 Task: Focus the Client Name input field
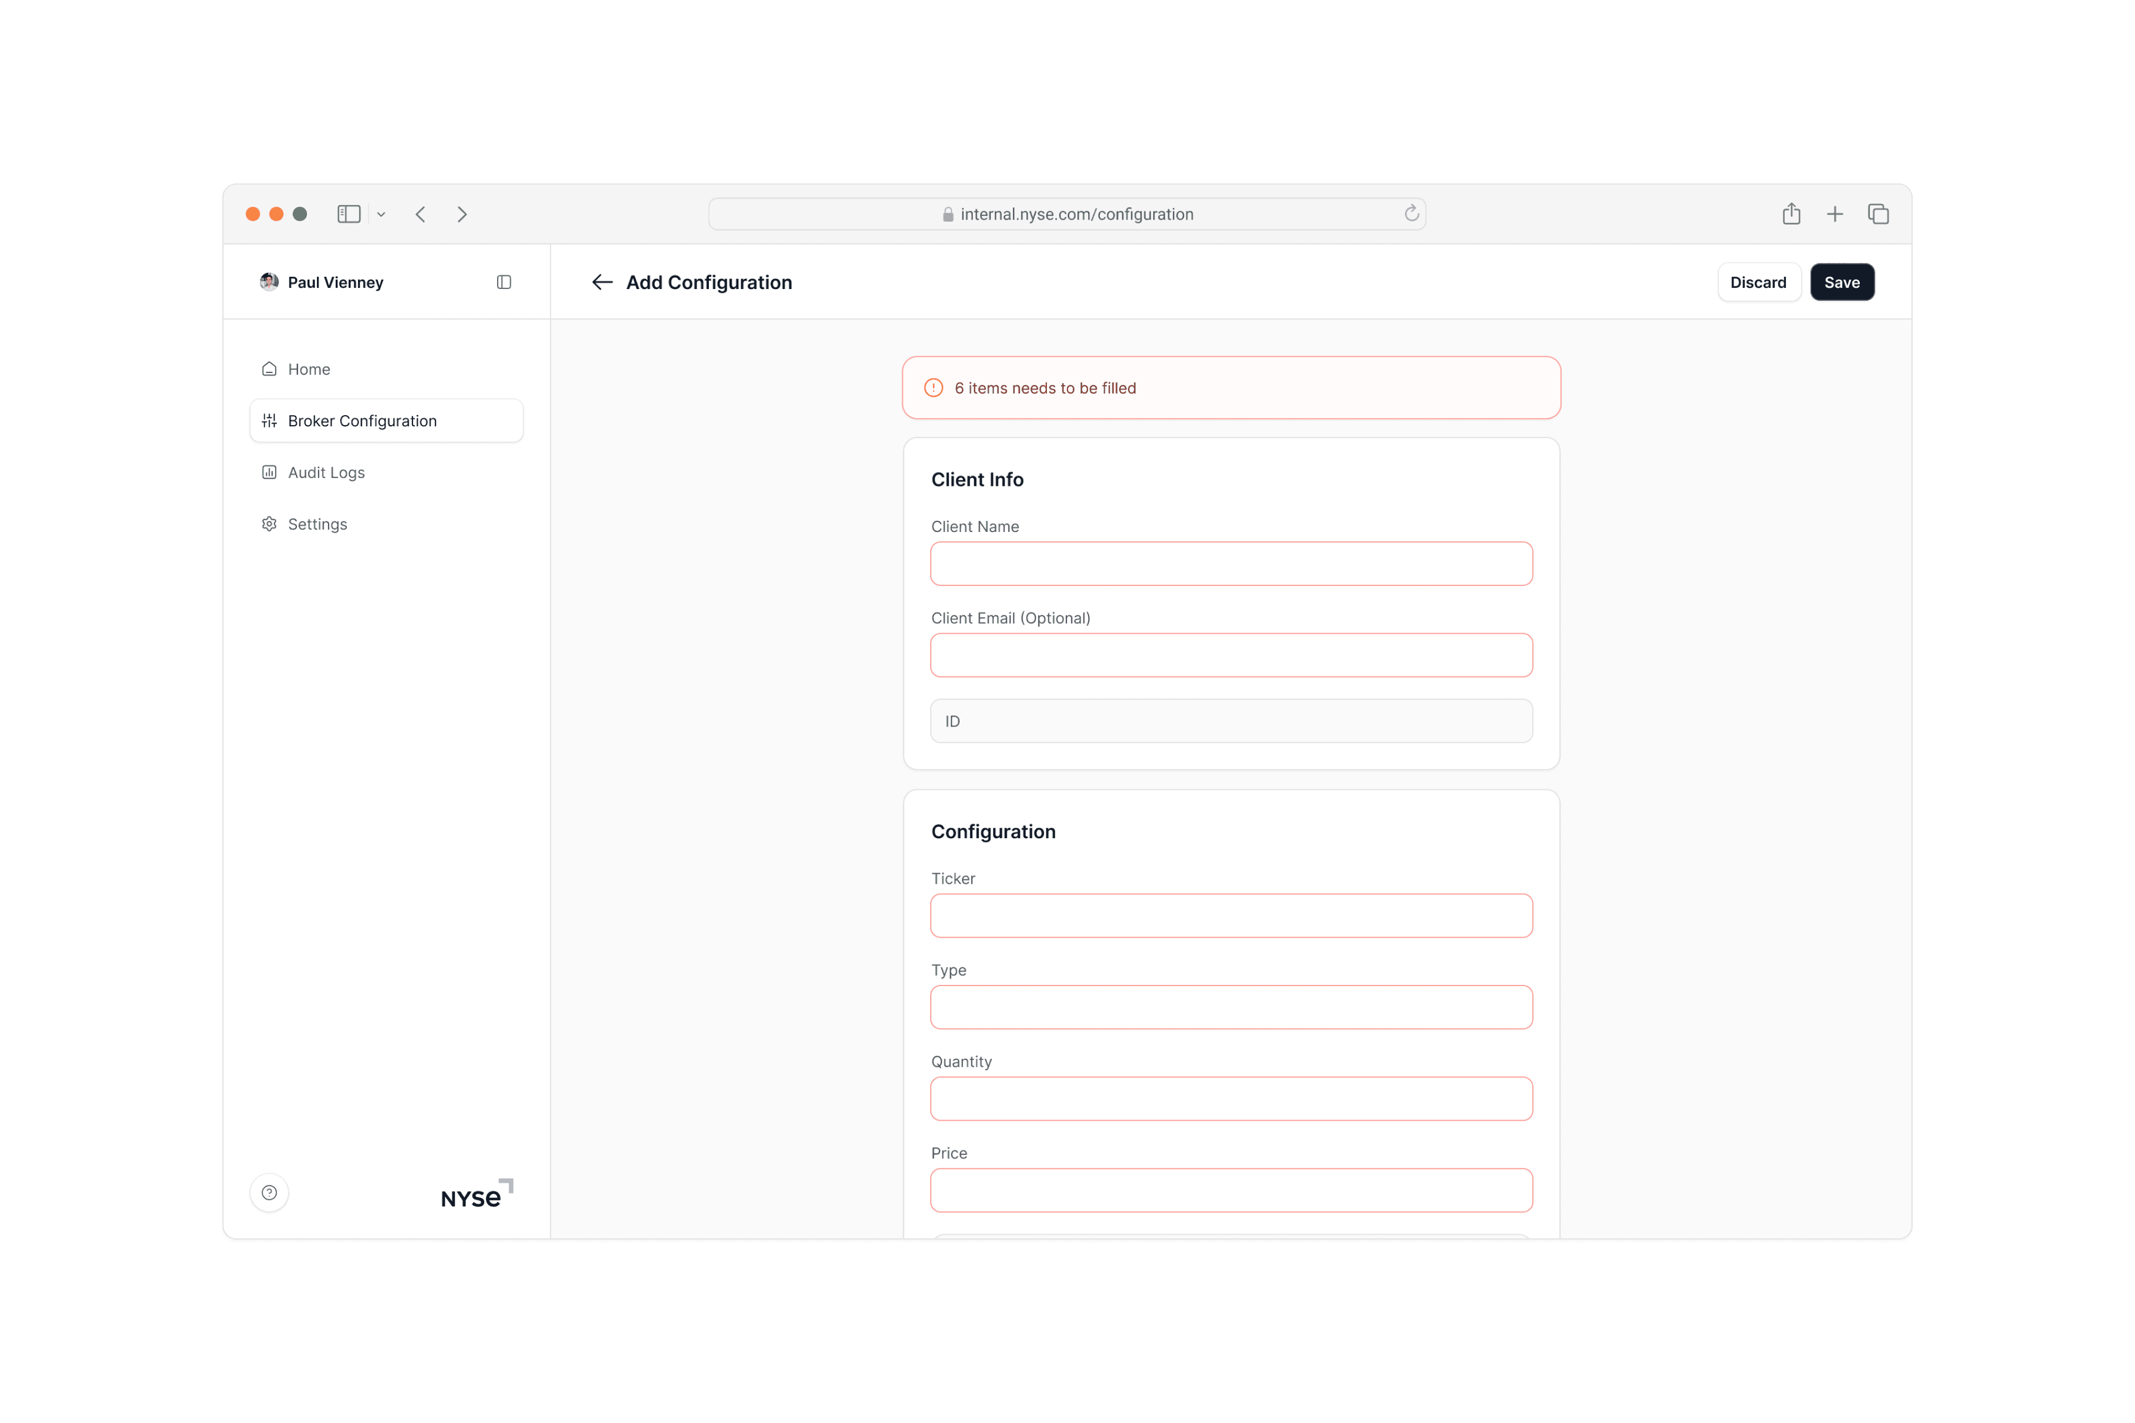coord(1232,564)
